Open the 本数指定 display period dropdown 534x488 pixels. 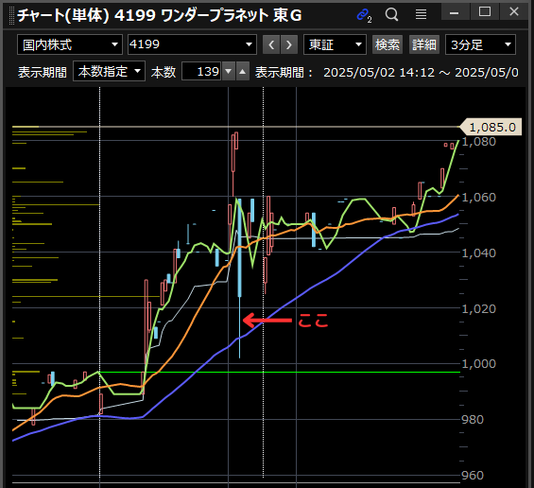click(110, 71)
